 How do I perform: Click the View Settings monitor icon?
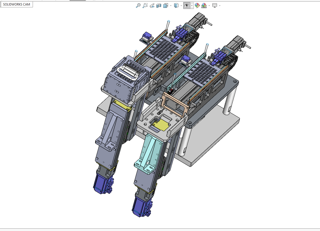215,6
